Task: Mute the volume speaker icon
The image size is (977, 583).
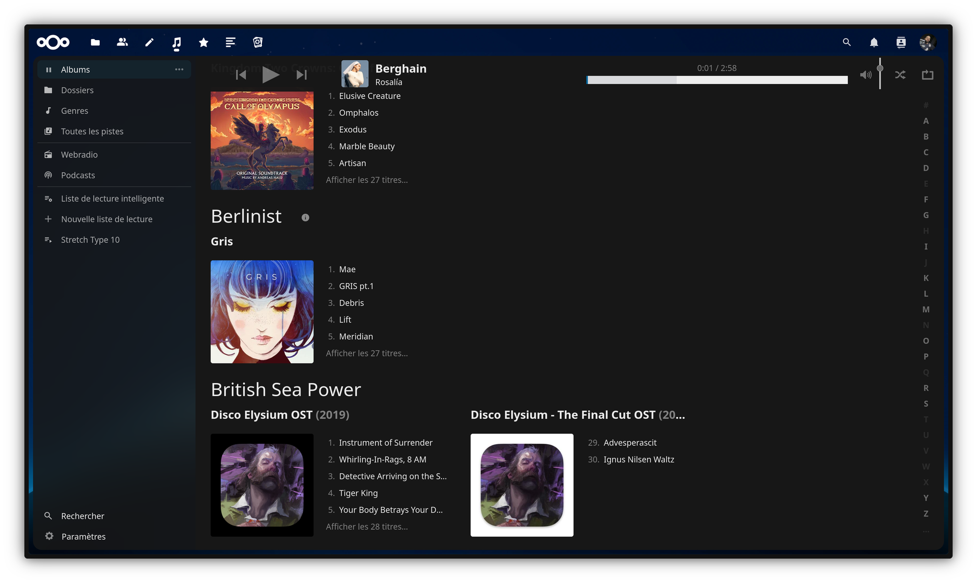Action: coord(865,75)
